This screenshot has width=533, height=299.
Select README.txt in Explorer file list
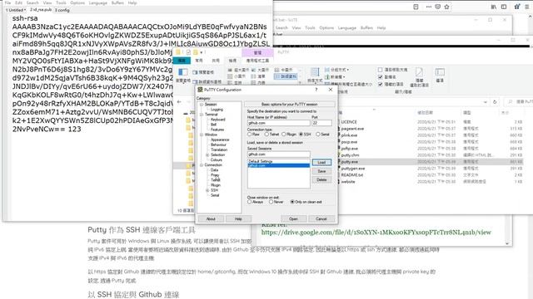pos(352,175)
